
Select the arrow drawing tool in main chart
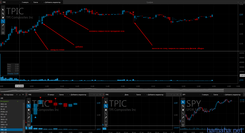(3, 25)
